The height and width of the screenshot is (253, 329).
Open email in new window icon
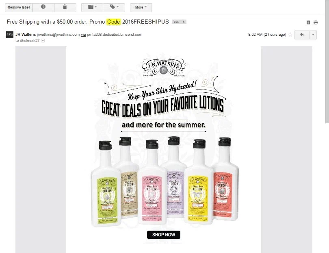point(308,22)
